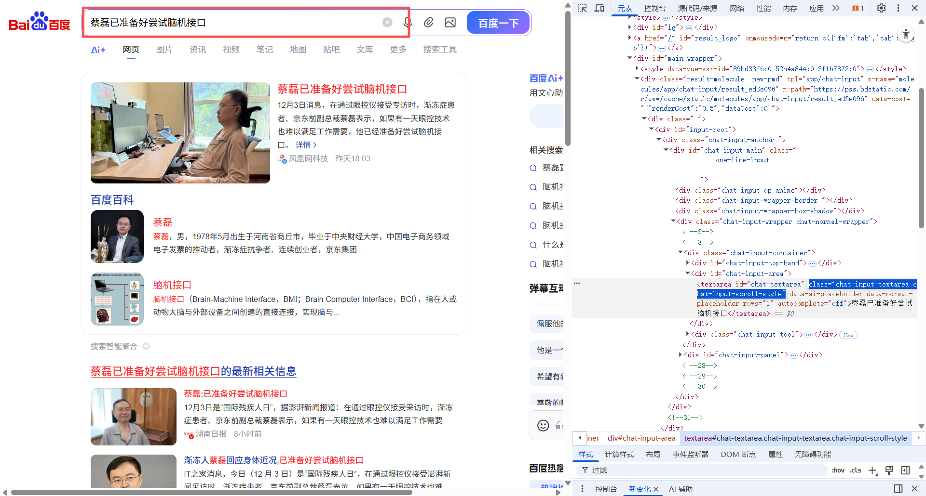Switch to the 控制台 top DevTools tab
The height and width of the screenshot is (496, 926).
pos(655,8)
